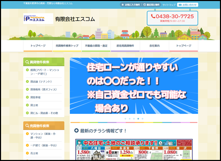The height and width of the screenshot is (161, 221).
Task: Open マンション(新築・分譲・中古) sales link
Action: click(x=43, y=136)
